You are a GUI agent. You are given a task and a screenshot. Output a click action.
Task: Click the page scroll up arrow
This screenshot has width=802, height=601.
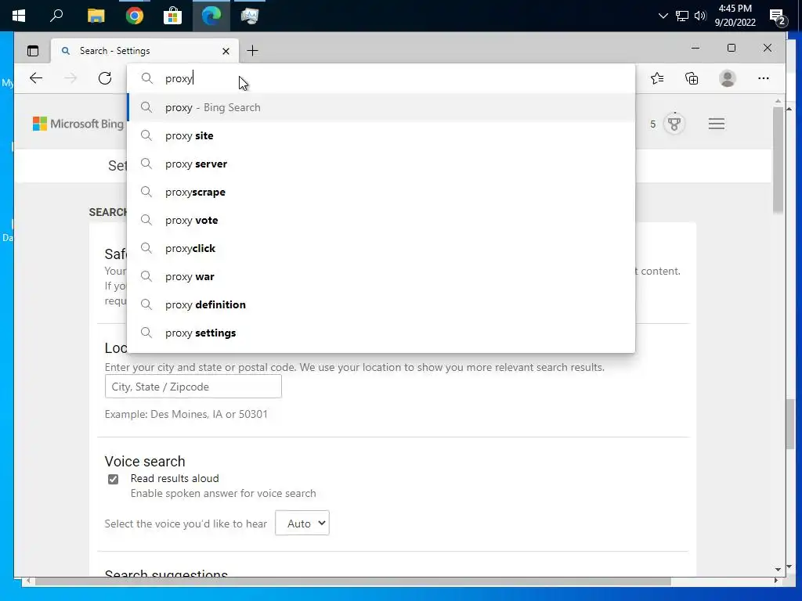(778, 101)
